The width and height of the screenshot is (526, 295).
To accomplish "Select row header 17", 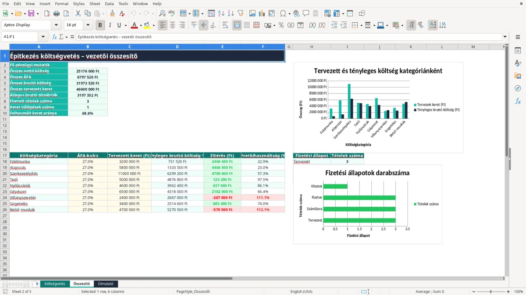I will click(x=4, y=155).
